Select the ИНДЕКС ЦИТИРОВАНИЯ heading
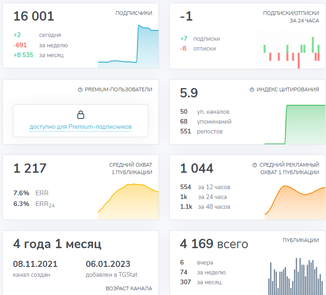The image size is (326, 295). point(288,89)
